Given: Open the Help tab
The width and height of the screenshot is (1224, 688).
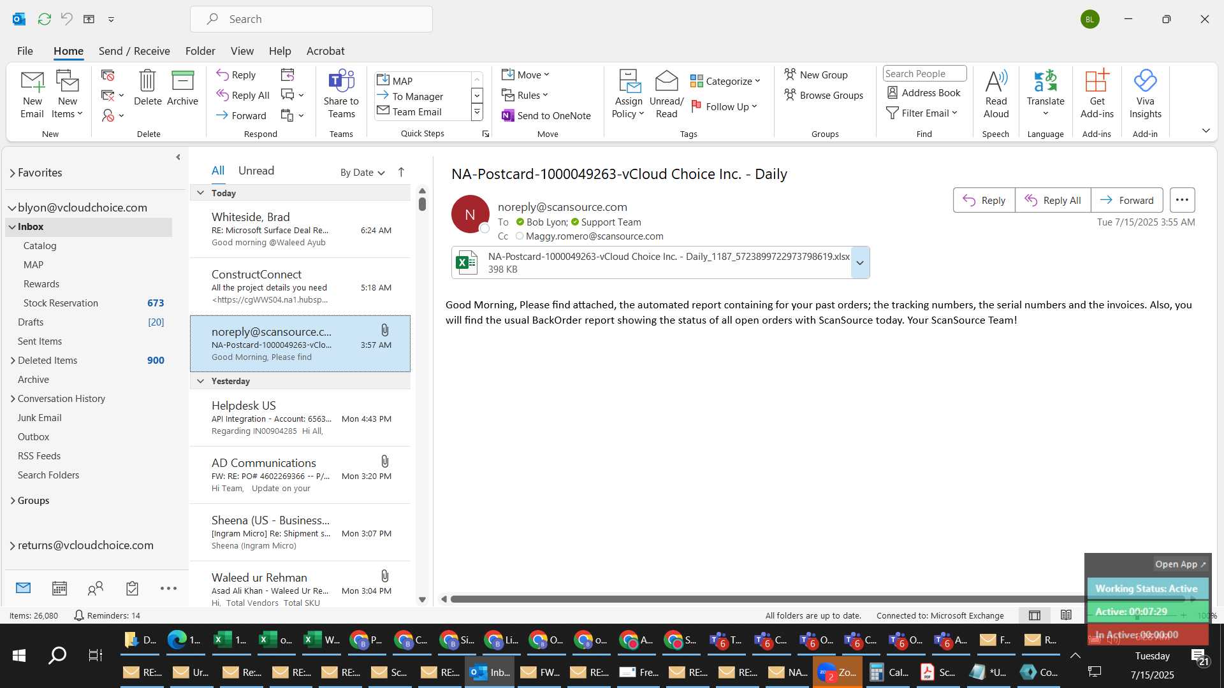Looking at the screenshot, I should pos(280,51).
